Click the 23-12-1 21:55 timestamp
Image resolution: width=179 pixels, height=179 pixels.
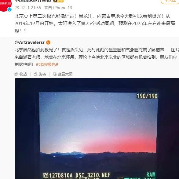click(28, 8)
